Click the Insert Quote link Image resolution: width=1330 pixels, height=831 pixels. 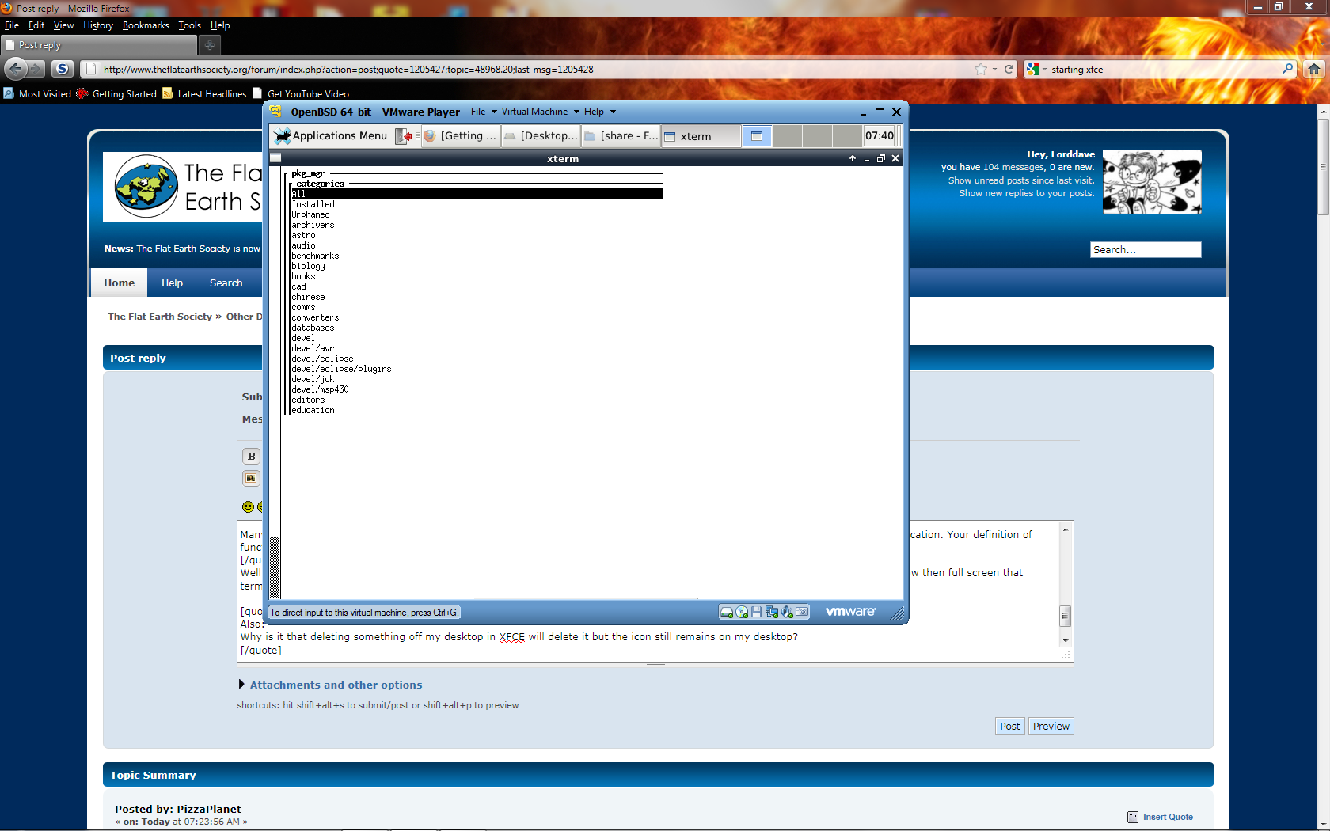click(x=1168, y=817)
